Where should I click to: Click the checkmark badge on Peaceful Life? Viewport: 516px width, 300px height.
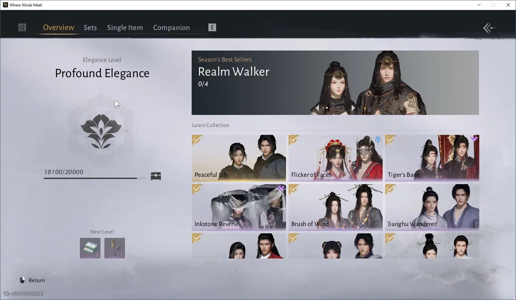coord(197,140)
